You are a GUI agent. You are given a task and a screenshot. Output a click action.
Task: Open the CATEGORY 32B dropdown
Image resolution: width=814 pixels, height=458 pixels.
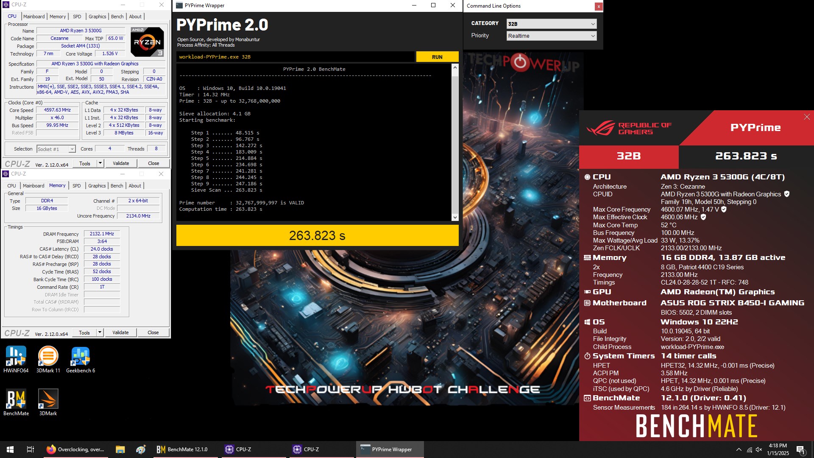[552, 24]
